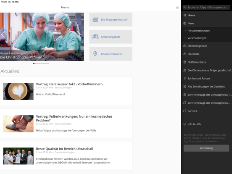Open the Die Trägergesellschaft tile

(x=111, y=19)
